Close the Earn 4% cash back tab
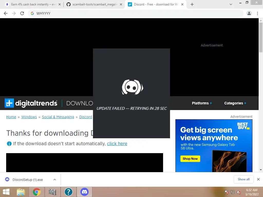Viewport: 263px width, 197px height. click(60, 5)
